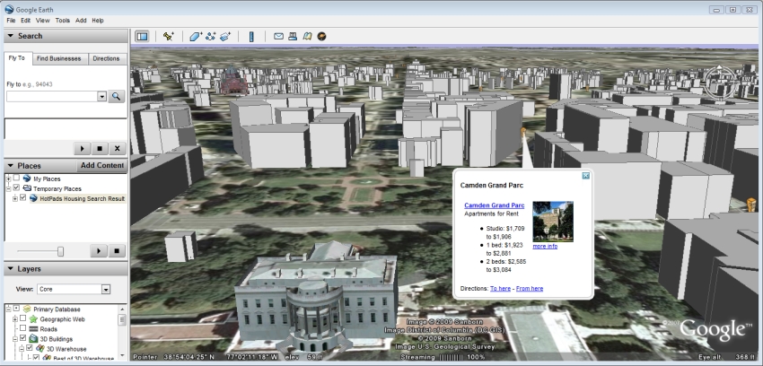Click the Places tour slider handle

(60, 251)
